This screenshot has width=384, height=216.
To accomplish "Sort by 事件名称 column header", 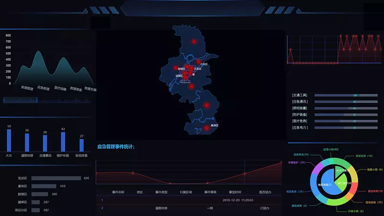I will 118,192.
